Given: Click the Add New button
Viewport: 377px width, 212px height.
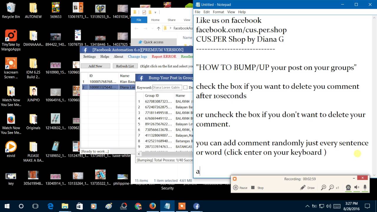Looking at the screenshot, I should pyautogui.click(x=95, y=66).
